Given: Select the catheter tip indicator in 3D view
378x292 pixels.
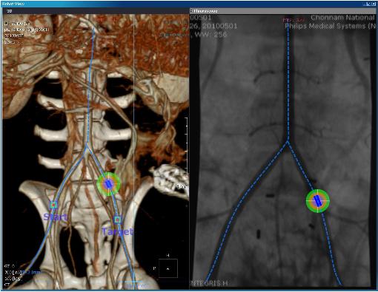Looking at the screenshot, I should pos(108,184).
